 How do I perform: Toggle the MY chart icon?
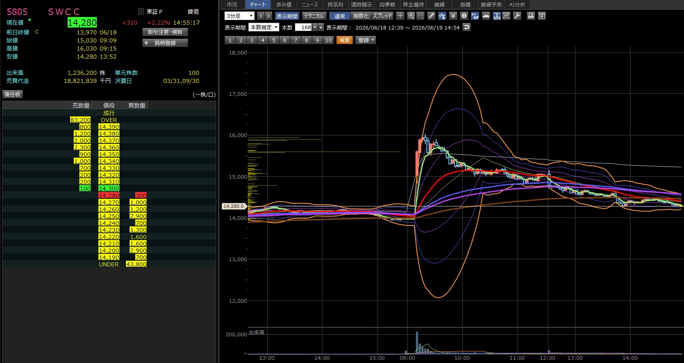(x=475, y=16)
